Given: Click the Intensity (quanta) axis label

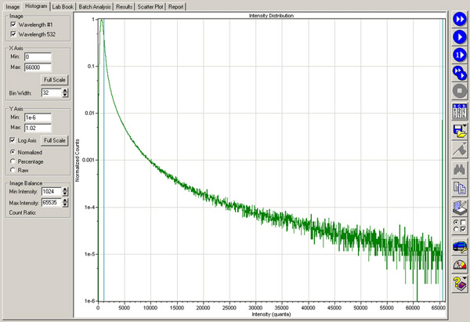Looking at the screenshot, I should coord(271,314).
